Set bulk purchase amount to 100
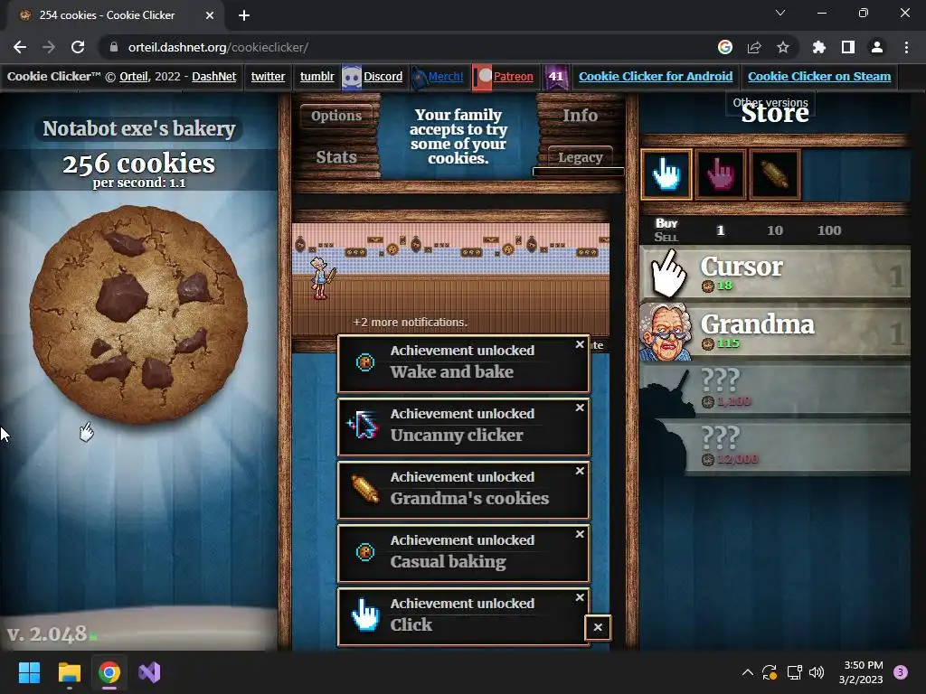The image size is (926, 694). click(829, 230)
